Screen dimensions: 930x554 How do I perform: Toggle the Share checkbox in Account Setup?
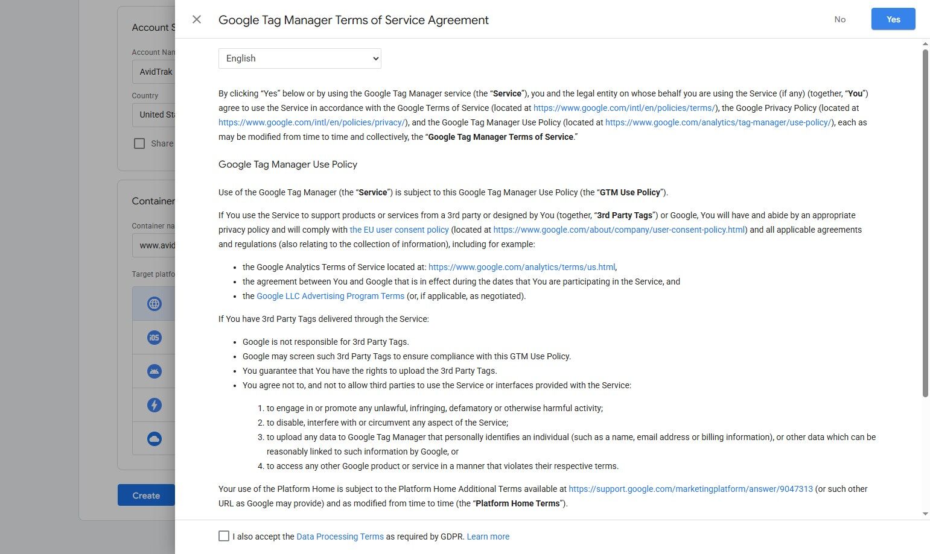pos(139,143)
